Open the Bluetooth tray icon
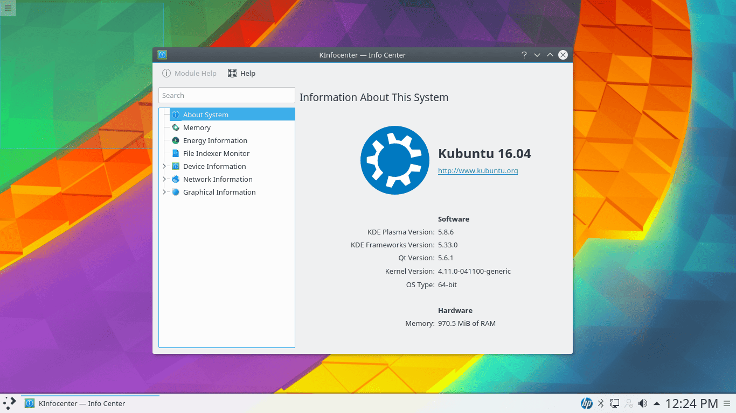 tap(601, 403)
